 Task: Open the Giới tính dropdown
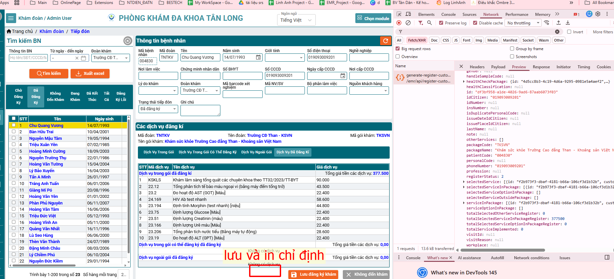coord(285,57)
